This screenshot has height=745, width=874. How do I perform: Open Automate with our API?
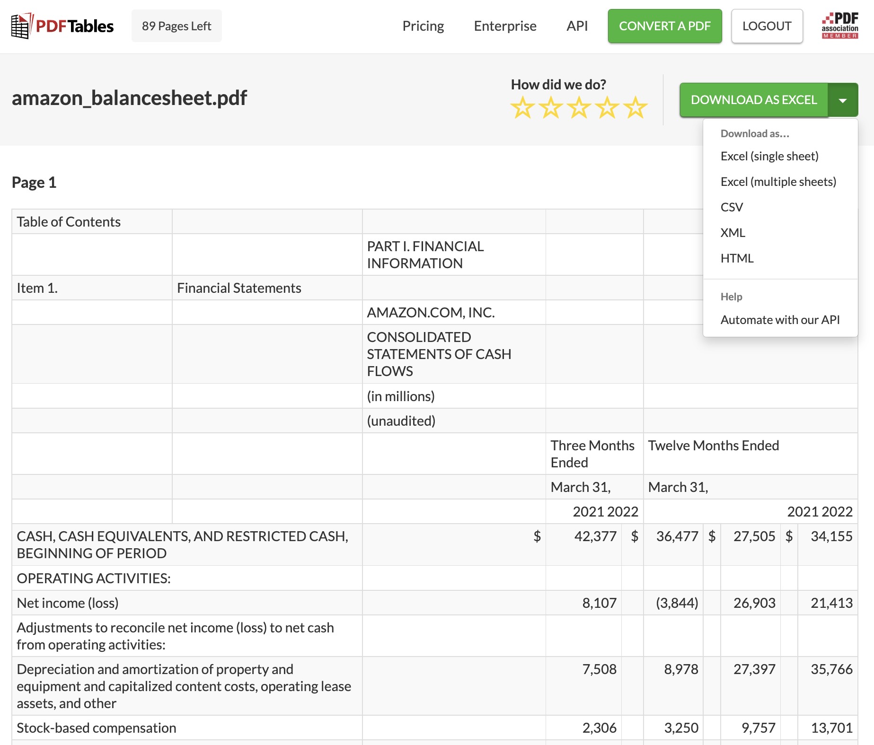[780, 320]
